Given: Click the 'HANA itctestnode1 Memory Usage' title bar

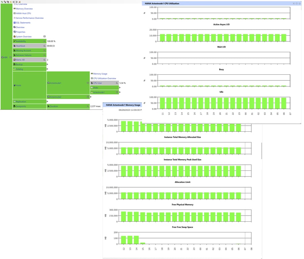Looking at the screenshot, I should 123,105.
